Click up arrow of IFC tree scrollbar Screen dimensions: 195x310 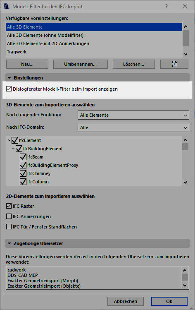[x=185, y=140]
